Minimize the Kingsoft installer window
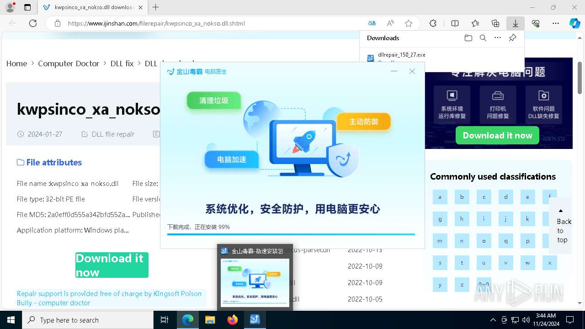This screenshot has width=585, height=329. (394, 71)
